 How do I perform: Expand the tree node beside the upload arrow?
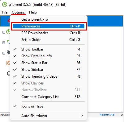pyautogui.click(x=4, y=43)
